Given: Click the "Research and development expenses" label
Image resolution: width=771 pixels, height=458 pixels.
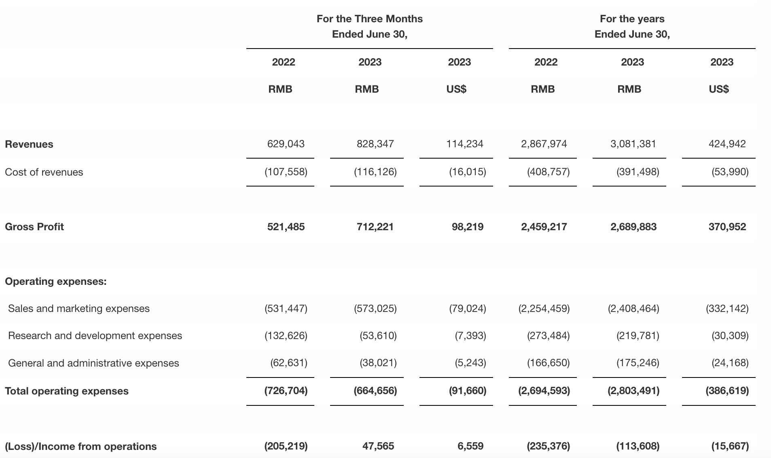Looking at the screenshot, I should [95, 336].
